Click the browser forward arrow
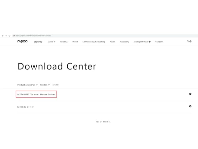Screen dimensions: 198x149 (6, 36)
